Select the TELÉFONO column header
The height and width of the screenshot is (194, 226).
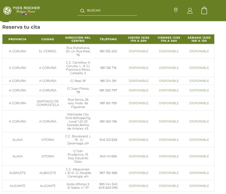click(x=108, y=39)
